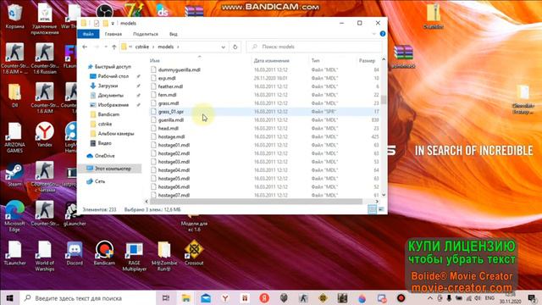Go back in the Explorer navigation
The height and width of the screenshot is (305, 542).
coord(85,47)
